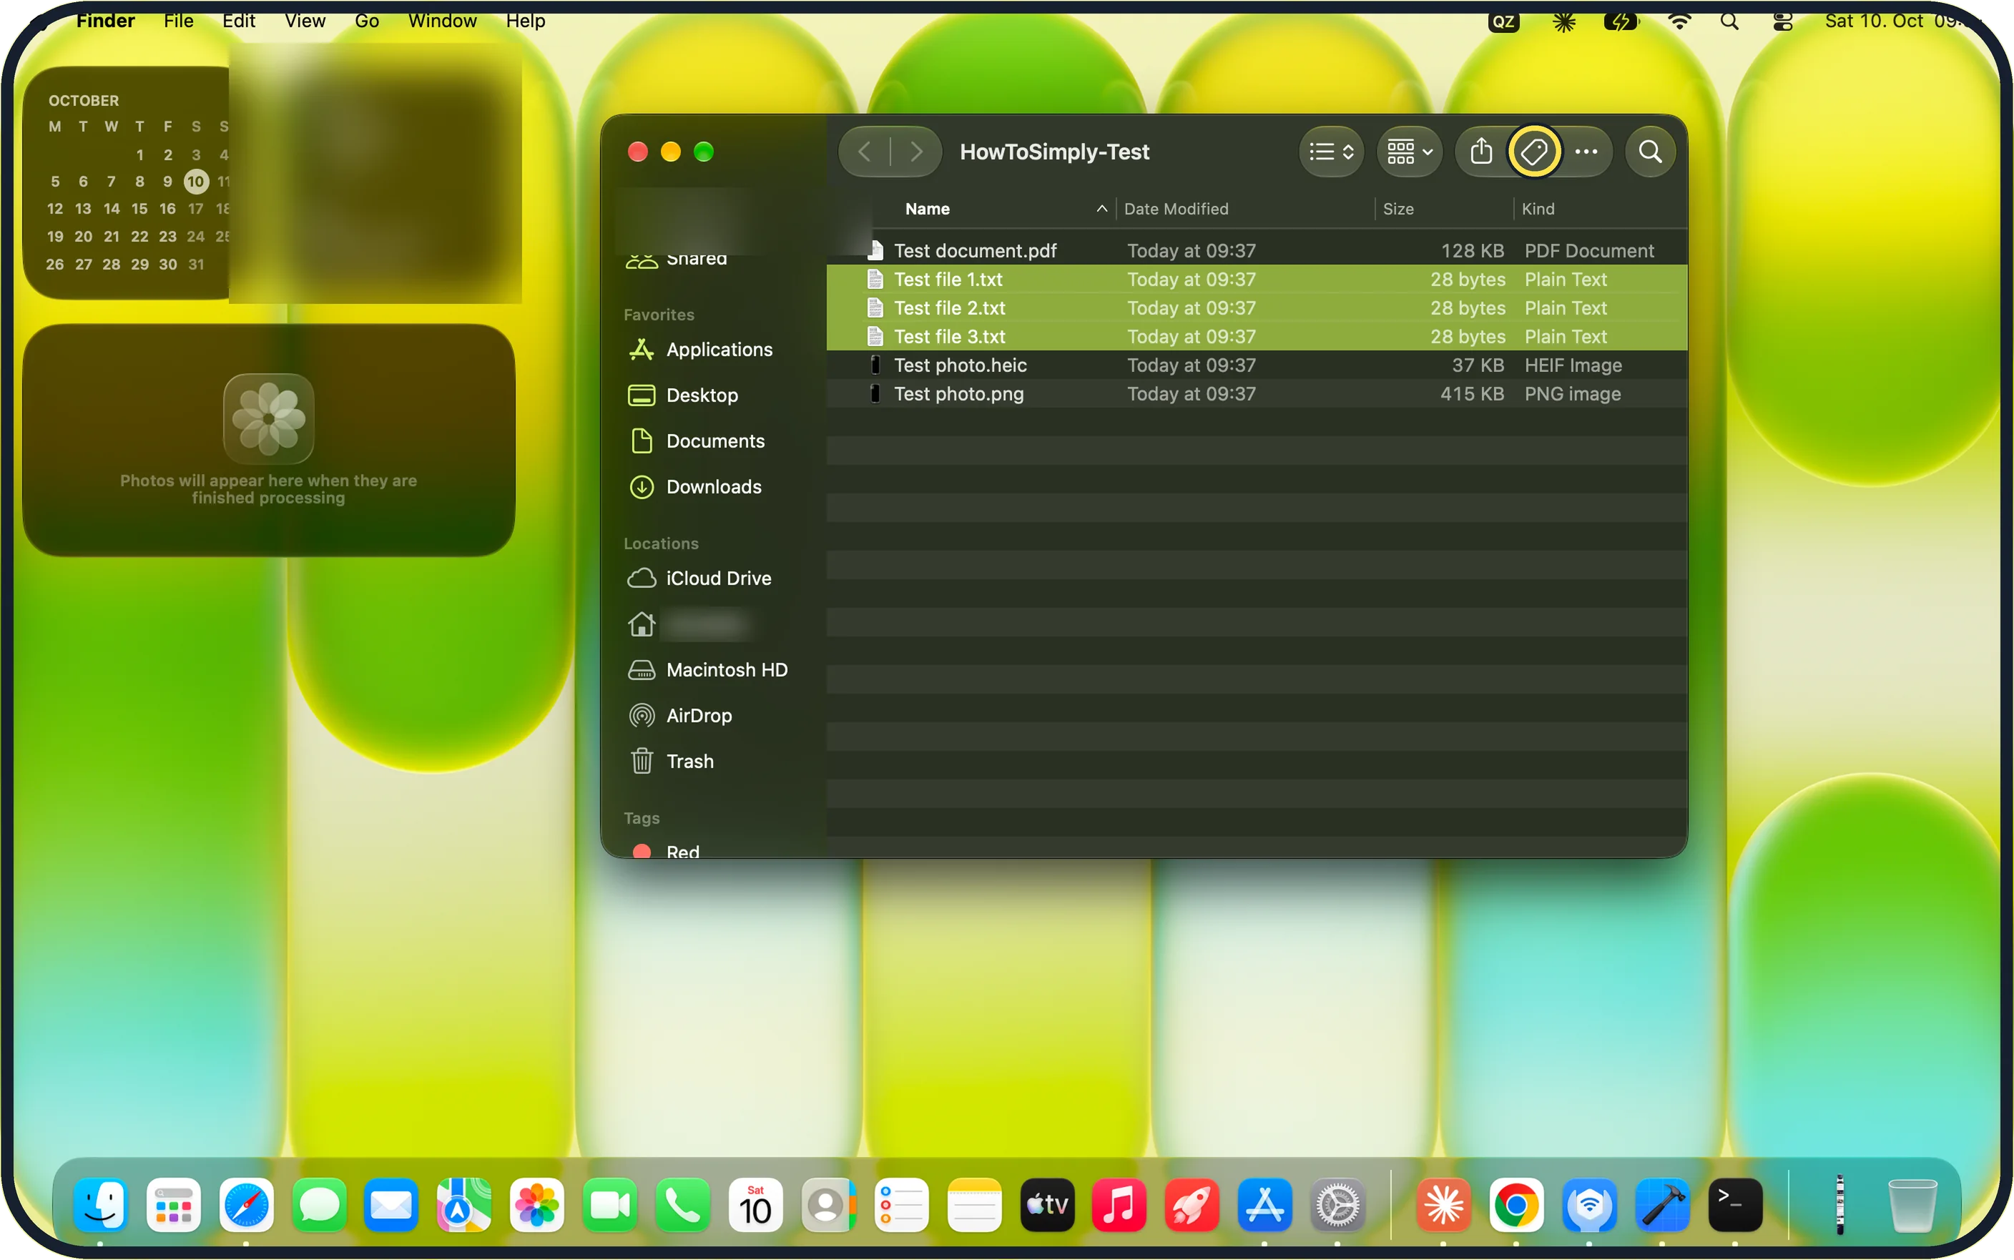The image size is (2014, 1260).
Task: Open Google Chrome from the Dock
Action: tap(1515, 1204)
